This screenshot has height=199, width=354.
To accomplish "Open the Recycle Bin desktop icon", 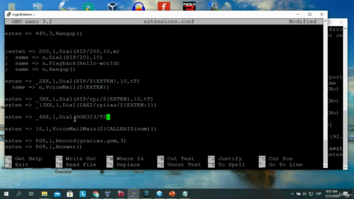I will click(x=38, y=7).
